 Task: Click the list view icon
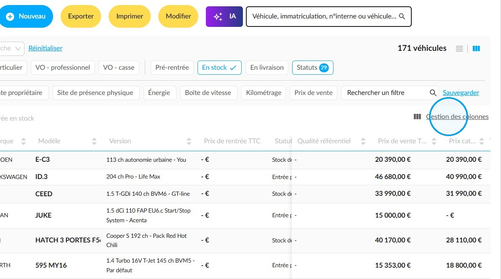(x=459, y=48)
